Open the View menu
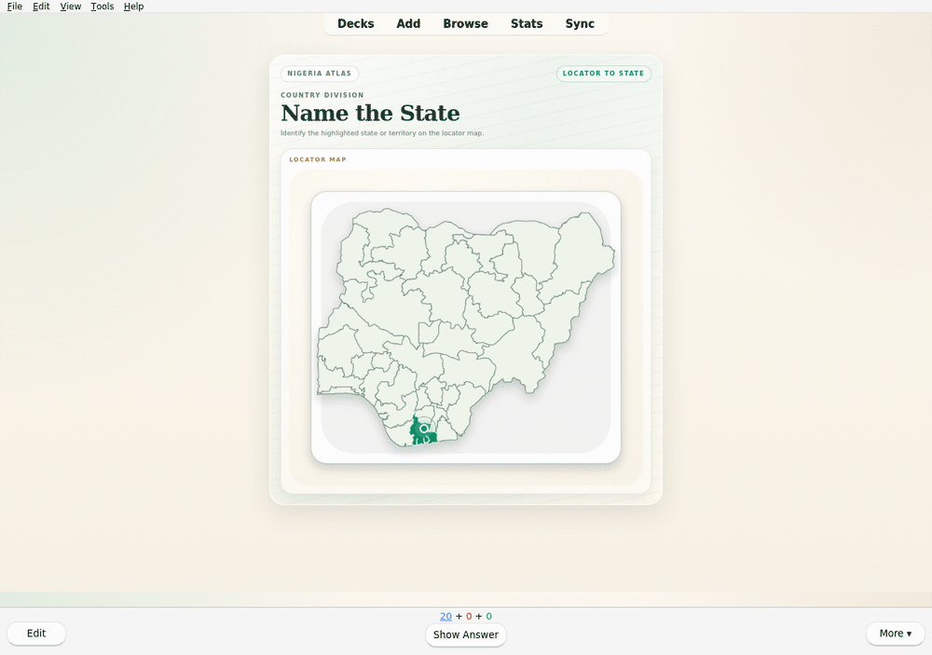The width and height of the screenshot is (932, 655). 70,7
